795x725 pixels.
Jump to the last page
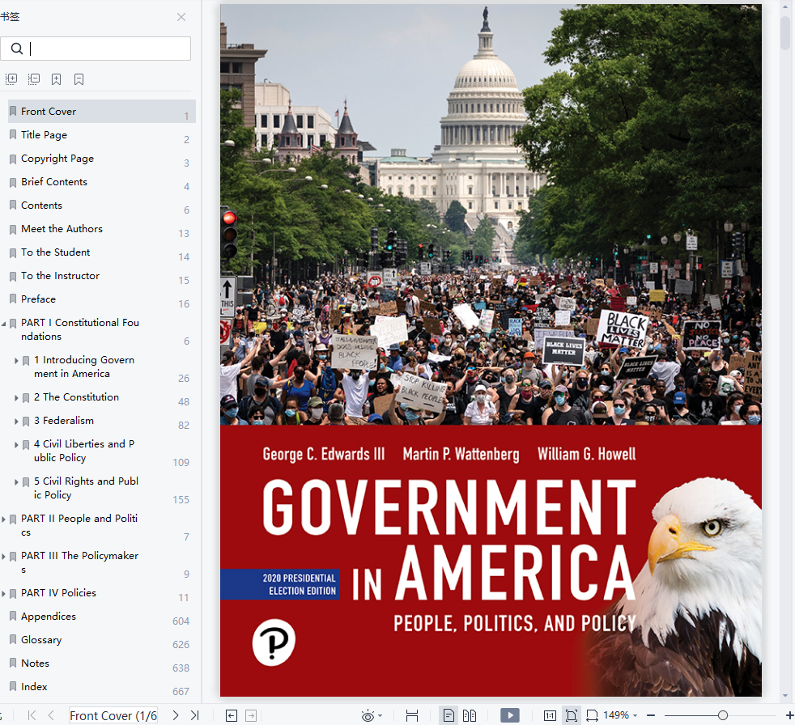click(x=194, y=715)
